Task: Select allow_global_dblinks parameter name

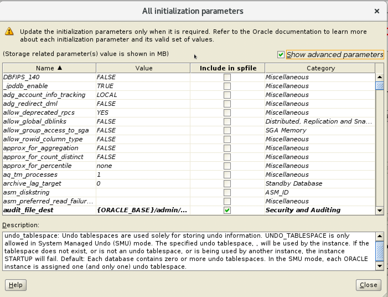Action: pos(35,121)
